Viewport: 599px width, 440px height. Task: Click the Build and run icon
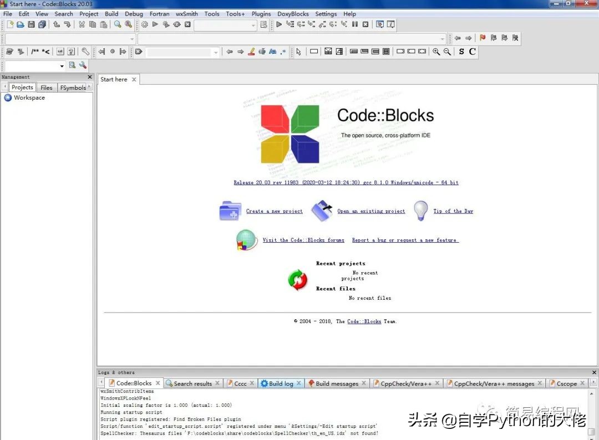pos(166,24)
